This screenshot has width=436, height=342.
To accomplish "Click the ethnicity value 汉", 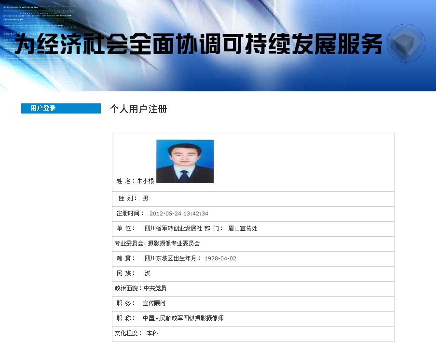I will (x=147, y=273).
